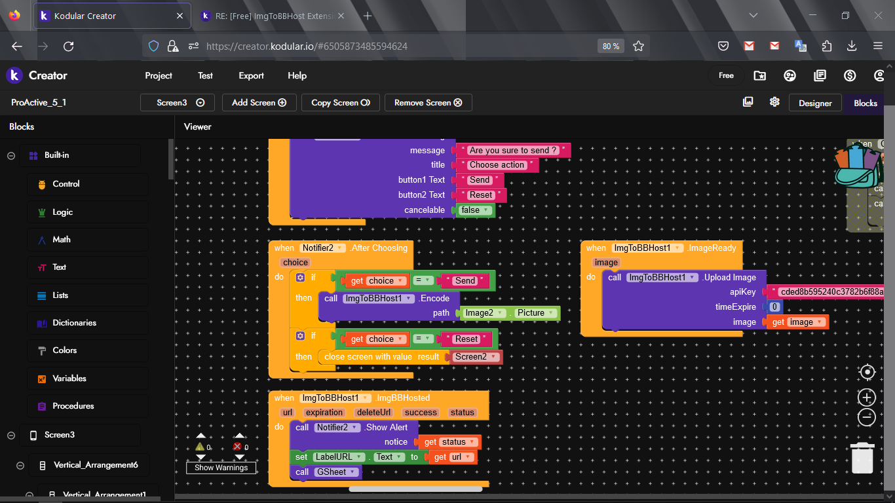Zoom in with the plus circle icon
The image size is (895, 503).
tap(867, 398)
